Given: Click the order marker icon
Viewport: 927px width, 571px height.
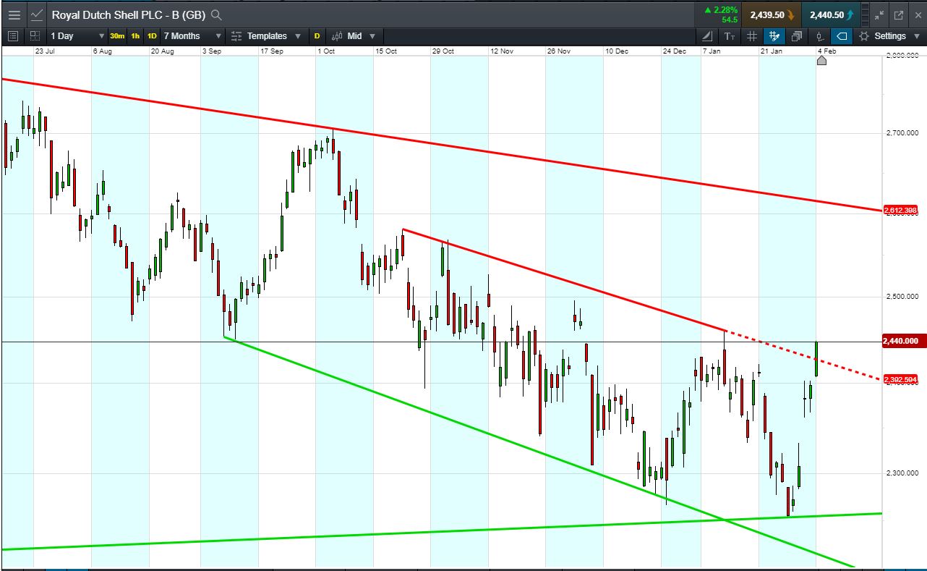Looking at the screenshot, I should coord(819,36).
